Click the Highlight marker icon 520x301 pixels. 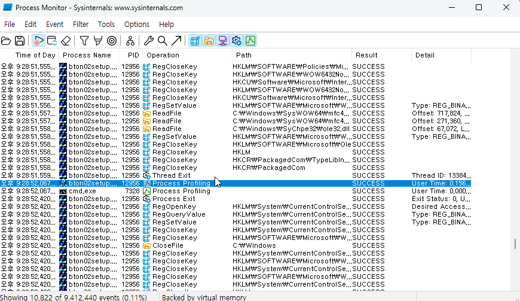tap(97, 41)
